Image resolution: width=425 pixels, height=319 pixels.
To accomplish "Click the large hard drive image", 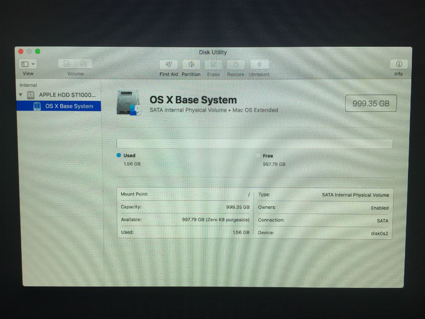I will [128, 103].
